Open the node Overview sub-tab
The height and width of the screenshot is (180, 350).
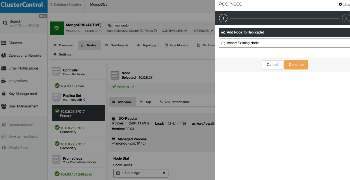(122, 102)
